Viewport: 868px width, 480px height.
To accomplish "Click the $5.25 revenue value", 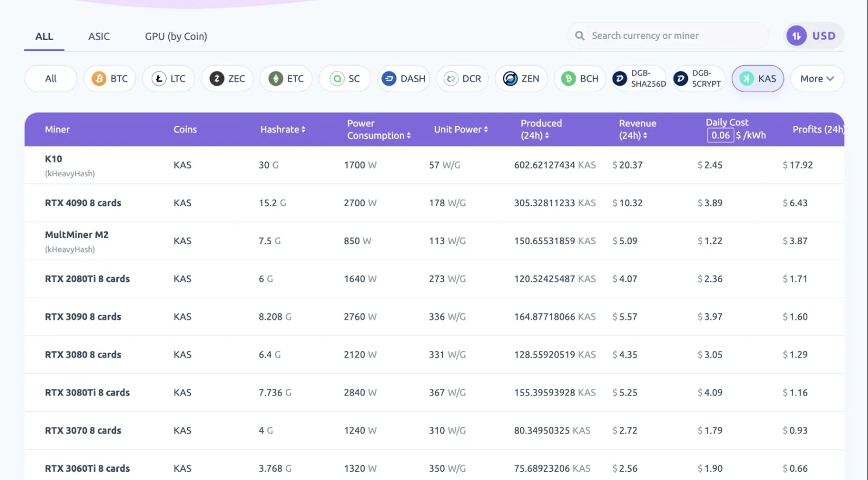I will (x=624, y=393).
